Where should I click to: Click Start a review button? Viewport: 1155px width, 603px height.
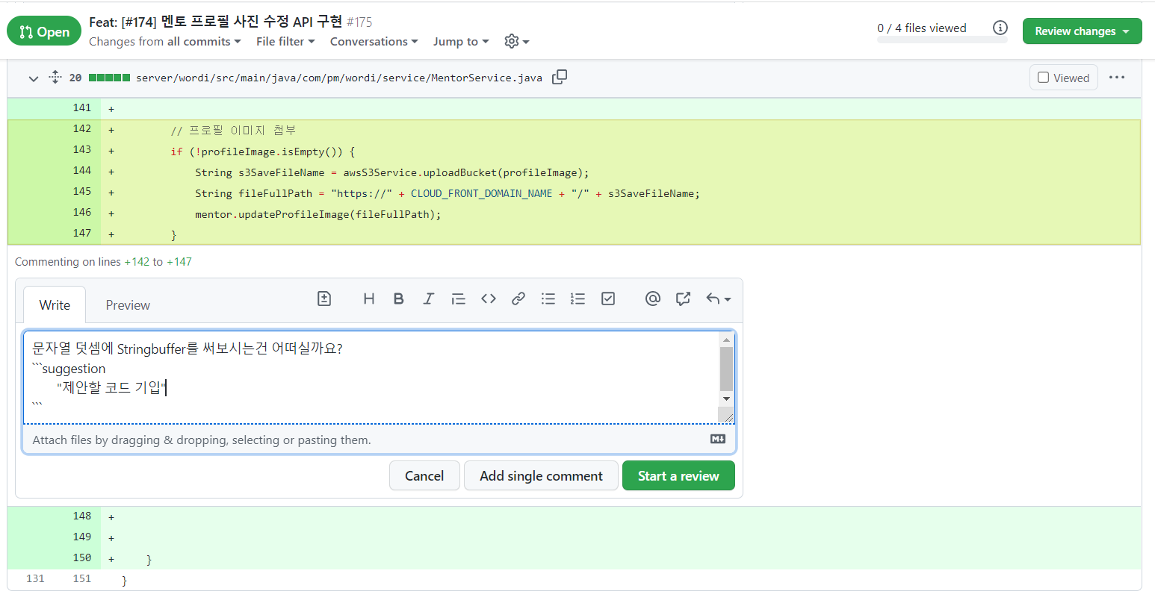(x=678, y=475)
